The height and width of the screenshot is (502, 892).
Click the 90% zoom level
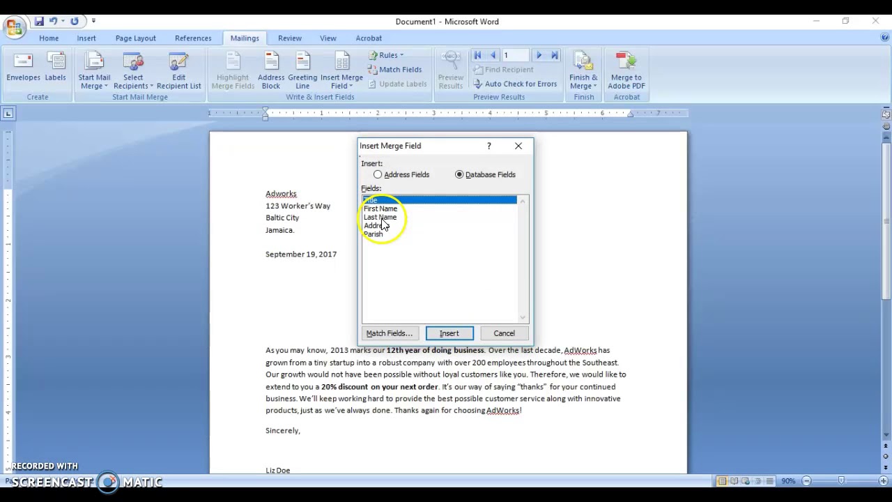788,481
